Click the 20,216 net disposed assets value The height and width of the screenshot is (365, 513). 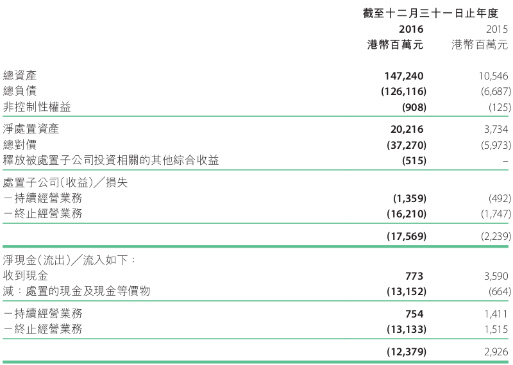click(407, 130)
